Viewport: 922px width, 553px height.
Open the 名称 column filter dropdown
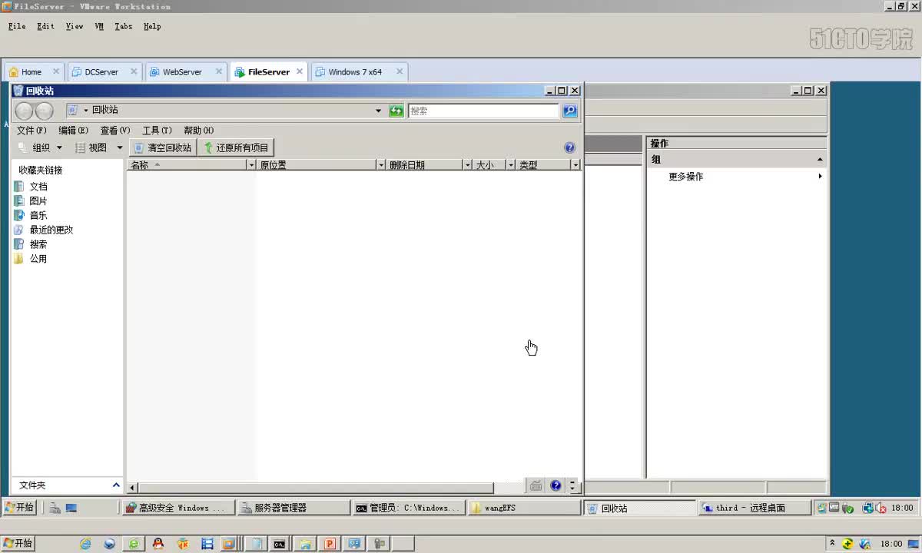click(x=250, y=165)
